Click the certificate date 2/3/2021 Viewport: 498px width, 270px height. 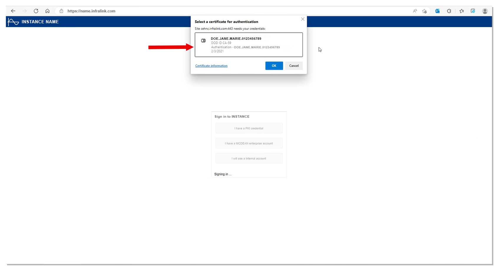tap(217, 51)
